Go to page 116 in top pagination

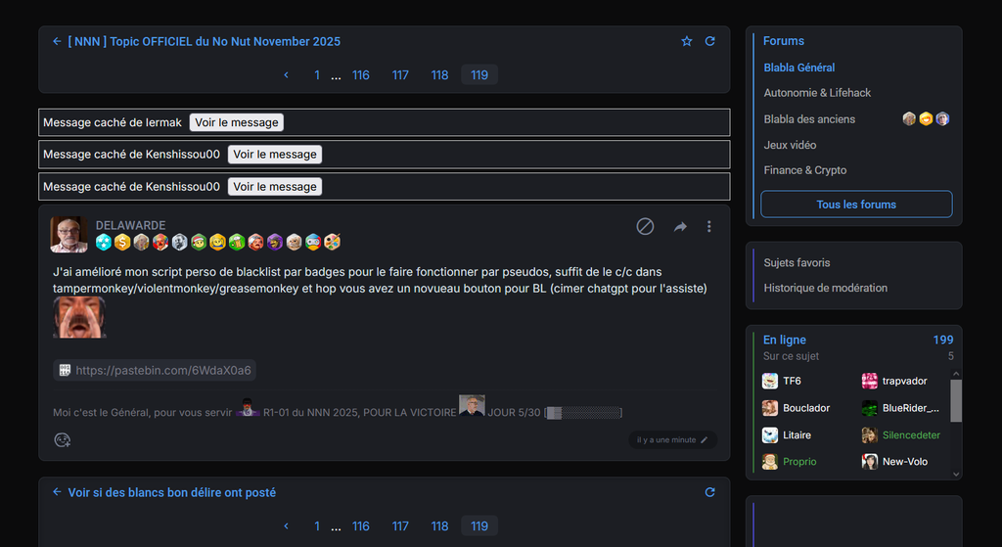(x=360, y=74)
